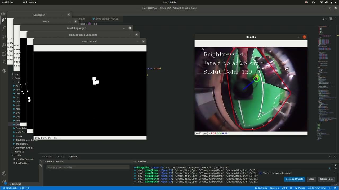Open the Wi-Fi network indicator

pos(322,2)
